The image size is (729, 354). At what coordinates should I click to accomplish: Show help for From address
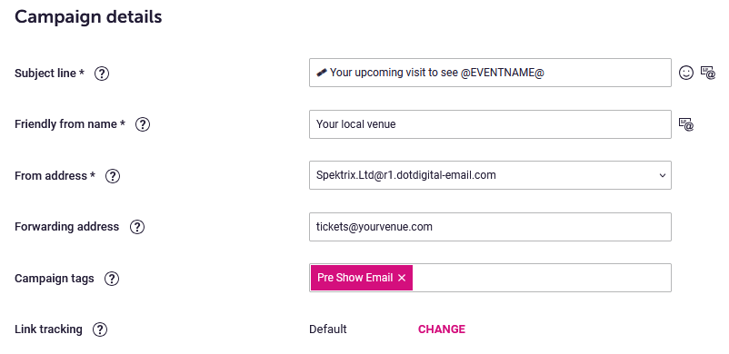[x=113, y=176]
